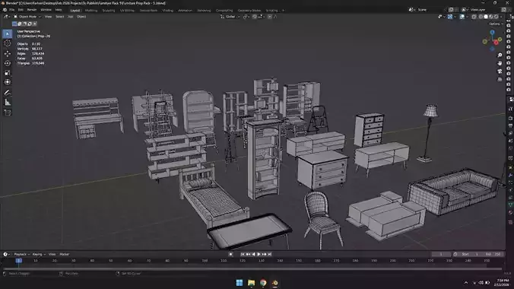Open the Edit menu

(21, 10)
